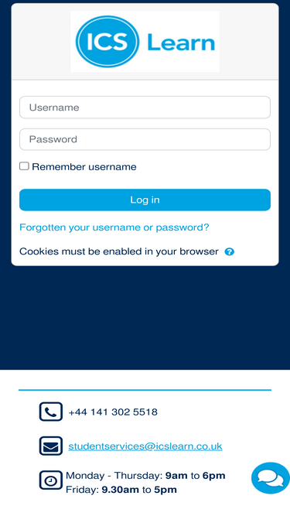Open Forgotten your username or password link

tap(114, 227)
